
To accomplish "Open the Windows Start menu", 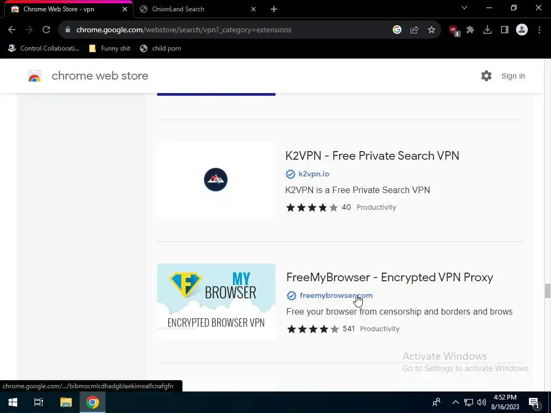I will (13, 402).
